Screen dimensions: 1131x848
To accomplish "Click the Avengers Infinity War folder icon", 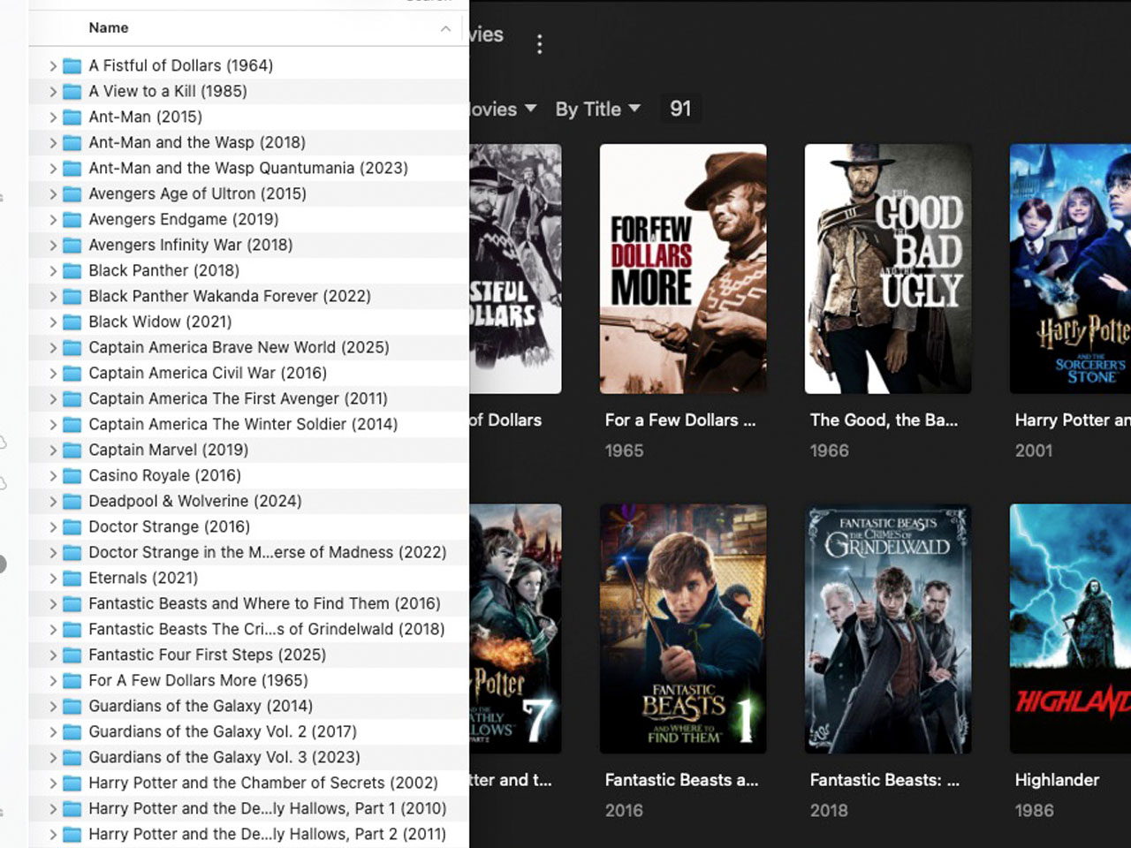I will (72, 246).
